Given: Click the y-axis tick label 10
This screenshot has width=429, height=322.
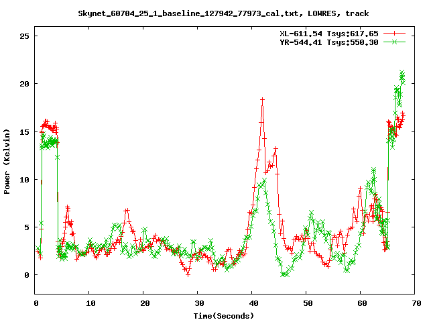Looking at the screenshot, I should click(24, 180).
